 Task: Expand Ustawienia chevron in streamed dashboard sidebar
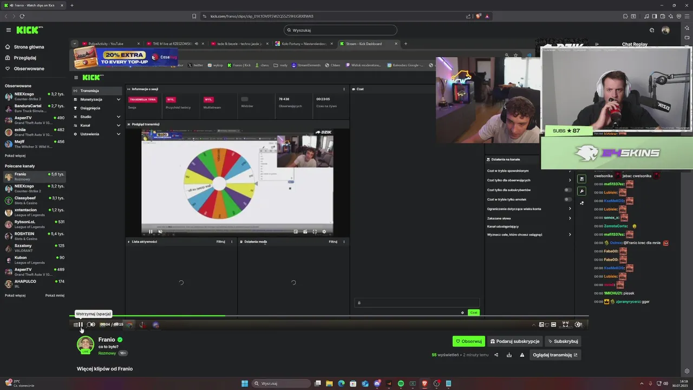pyautogui.click(x=119, y=134)
